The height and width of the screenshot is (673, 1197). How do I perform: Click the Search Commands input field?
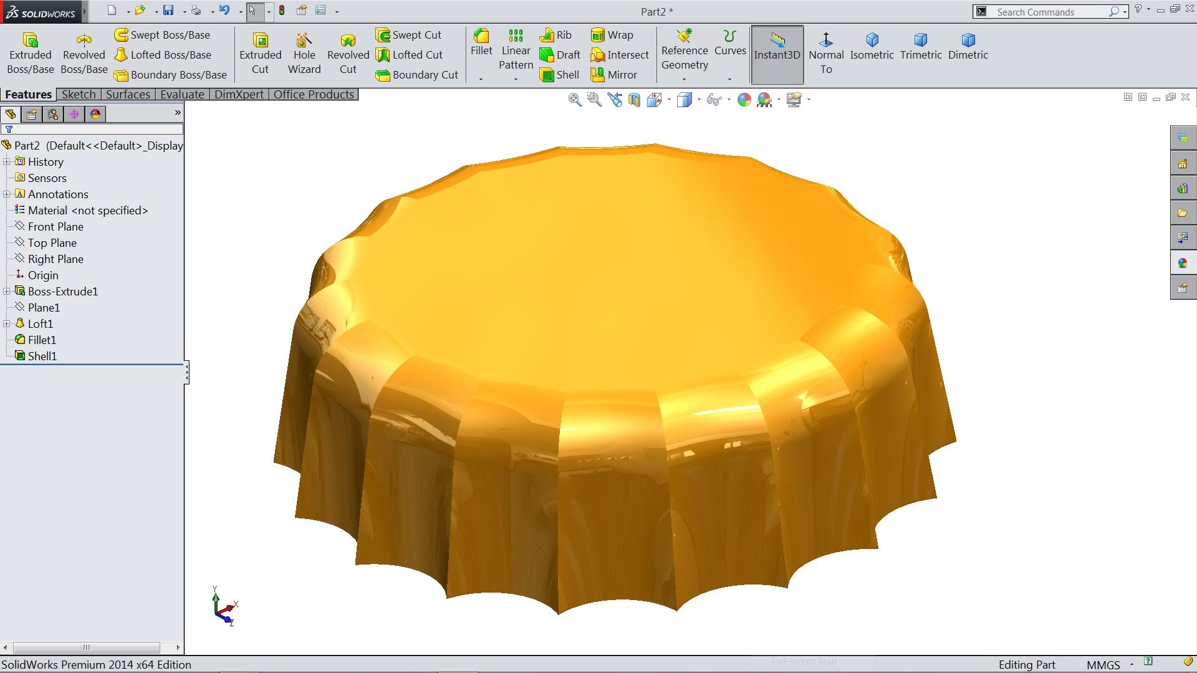pos(1047,12)
